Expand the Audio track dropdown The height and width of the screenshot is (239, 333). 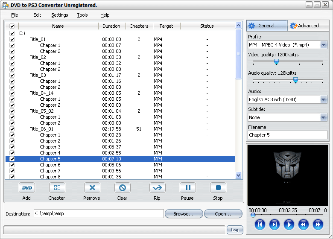pyautogui.click(x=324, y=99)
